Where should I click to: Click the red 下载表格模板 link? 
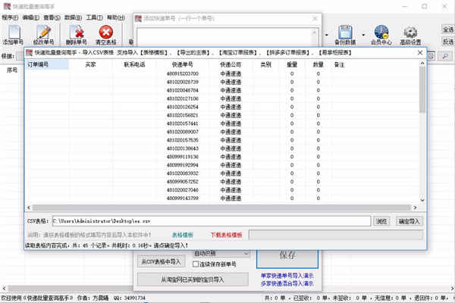pos(226,235)
